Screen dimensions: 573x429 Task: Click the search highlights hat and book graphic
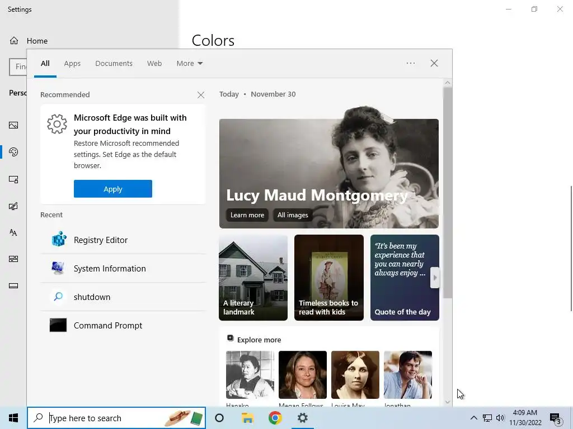(x=184, y=418)
